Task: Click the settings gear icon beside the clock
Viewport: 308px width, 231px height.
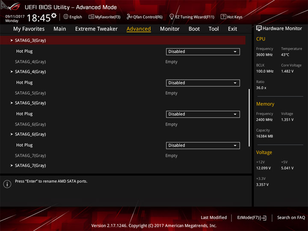Action: tap(54, 15)
